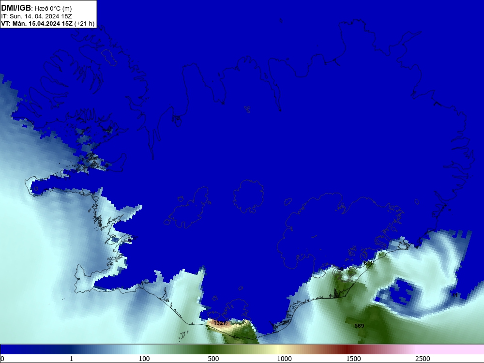Click the 500 label on the color scale
The height and width of the screenshot is (363, 484).
[x=213, y=359]
